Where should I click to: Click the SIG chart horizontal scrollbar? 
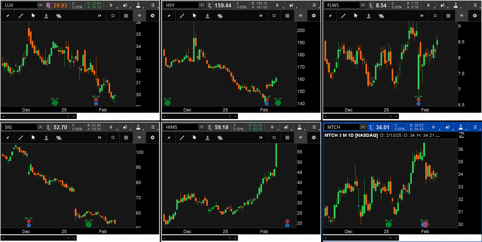pyautogui.click(x=39, y=238)
